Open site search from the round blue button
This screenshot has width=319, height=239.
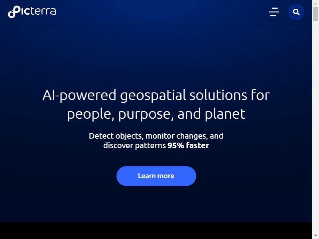click(296, 12)
